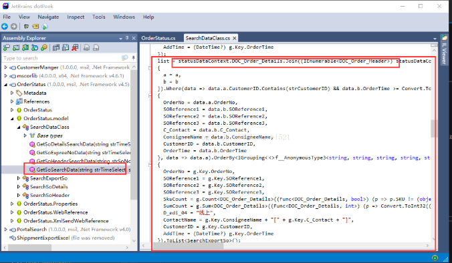
Task: Open the View menu
Action: pyautogui.click(x=24, y=17)
